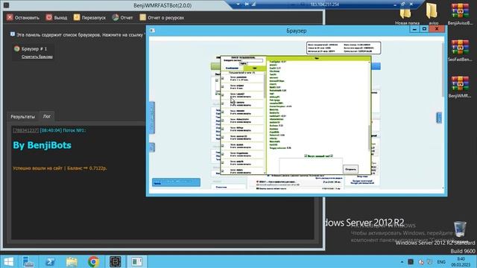Screen dimensions: 477x268
Task: Switch to the Лог tab
Action: coord(46,116)
